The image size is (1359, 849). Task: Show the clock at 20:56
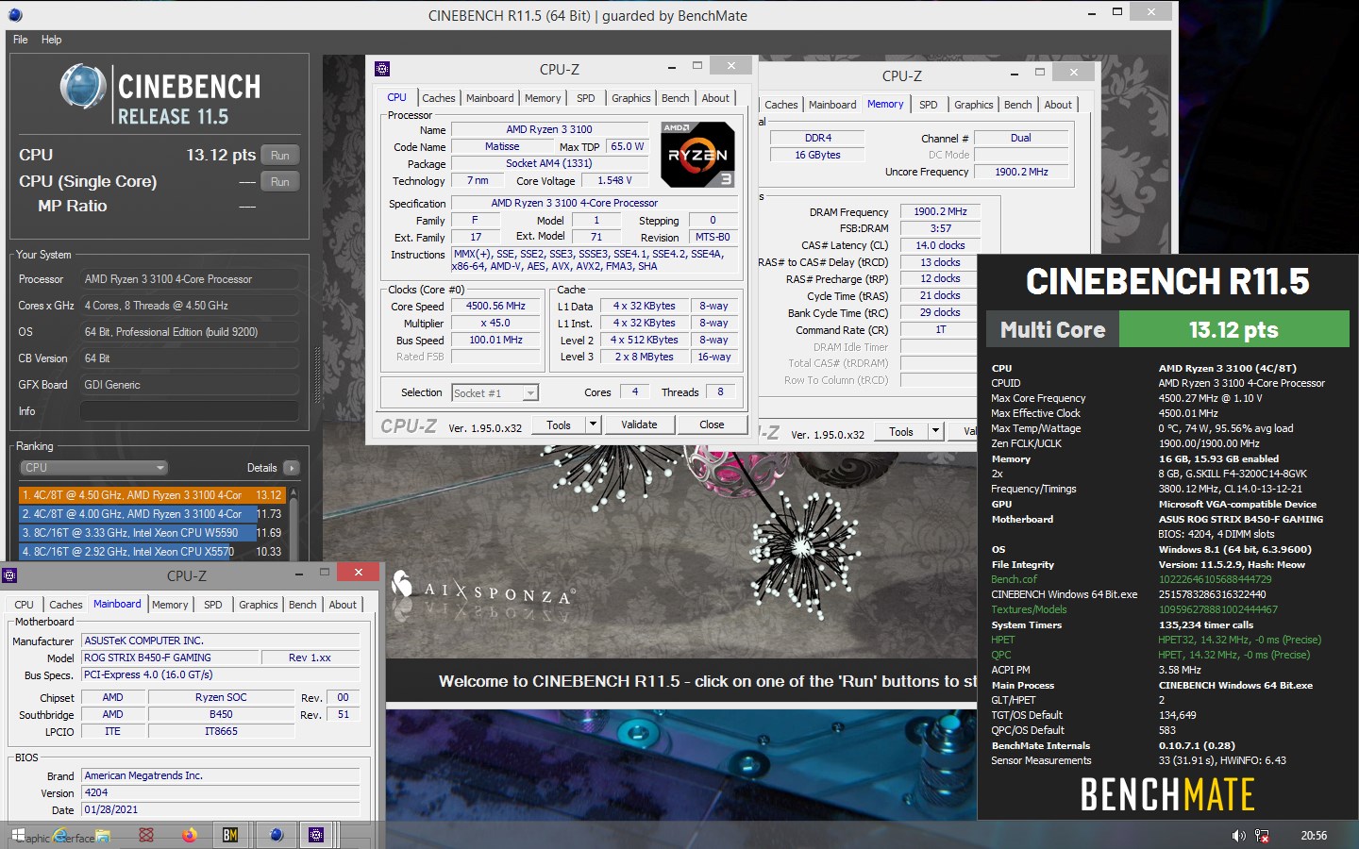point(1314,836)
